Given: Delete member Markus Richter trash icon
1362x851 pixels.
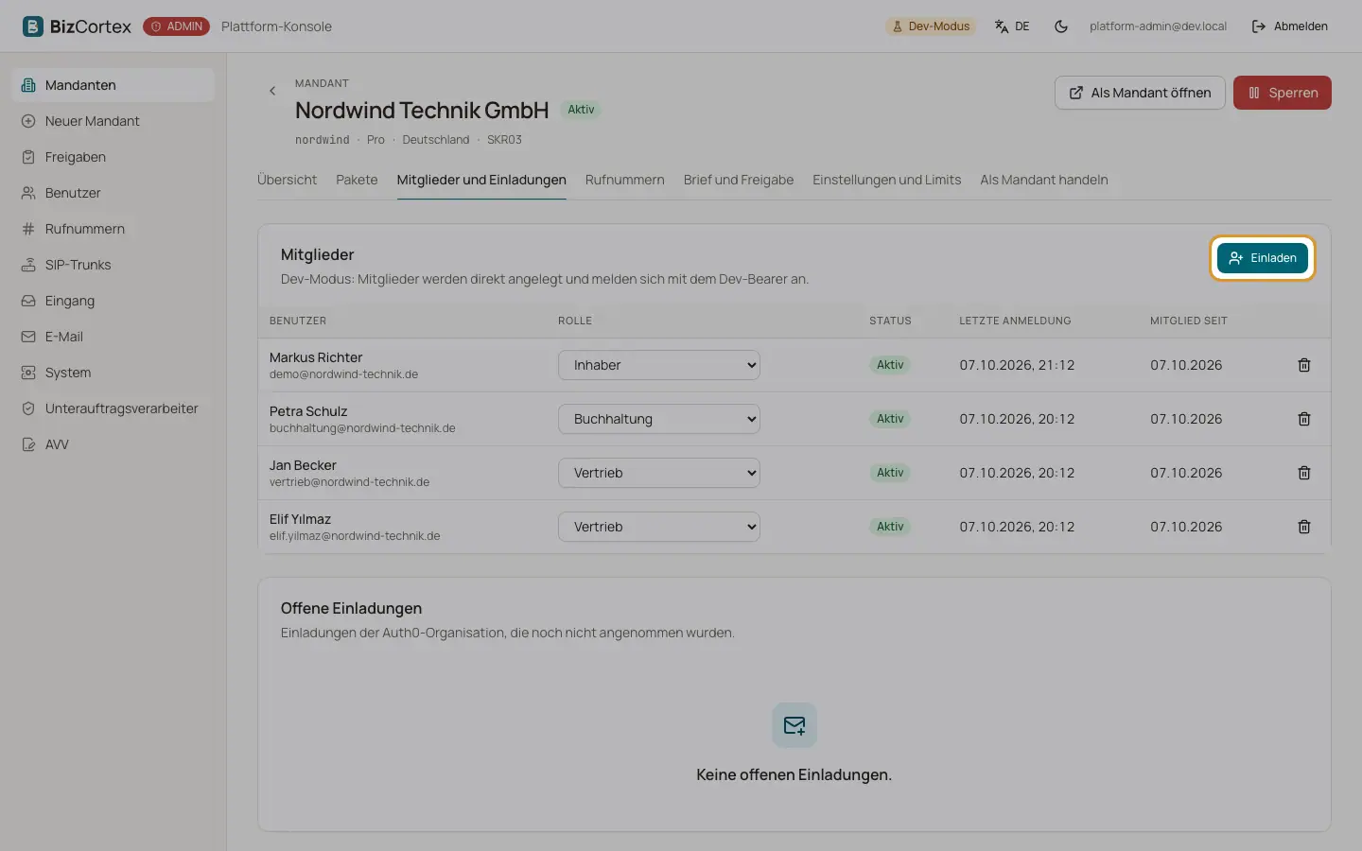Looking at the screenshot, I should [x=1304, y=365].
